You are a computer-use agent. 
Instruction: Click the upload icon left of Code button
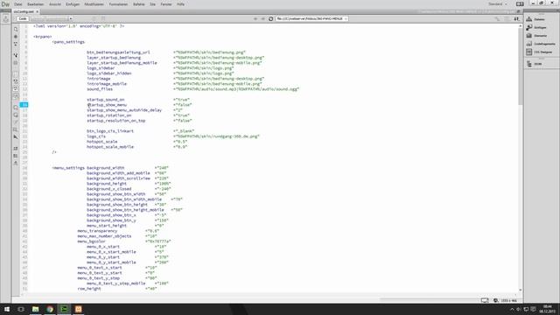pos(6,19)
